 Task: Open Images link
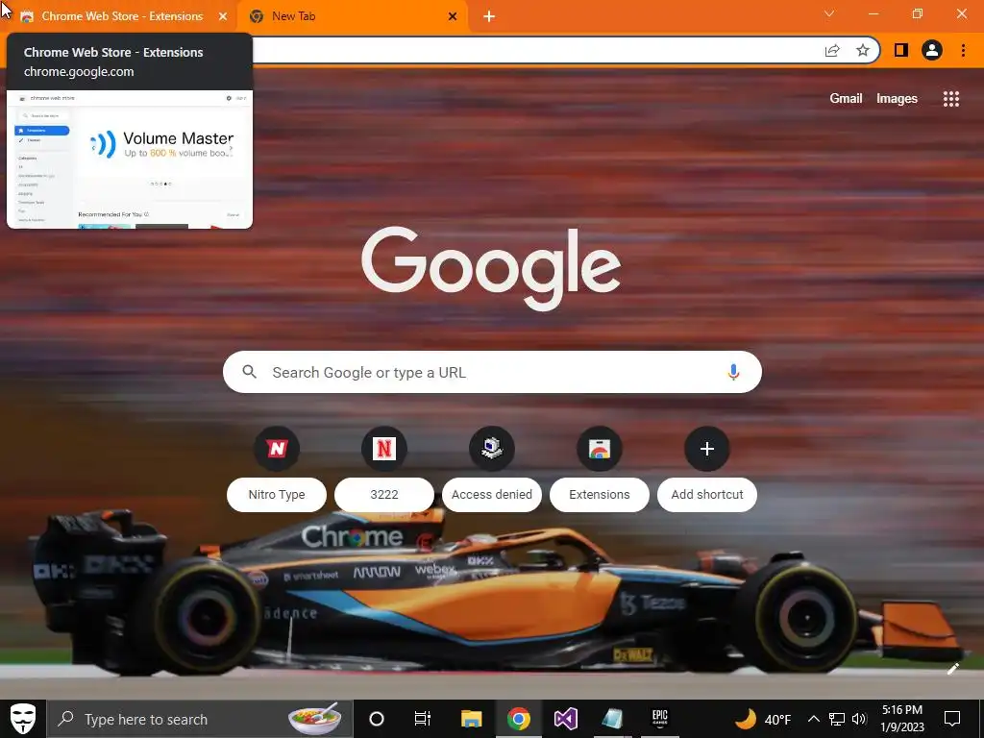897,99
